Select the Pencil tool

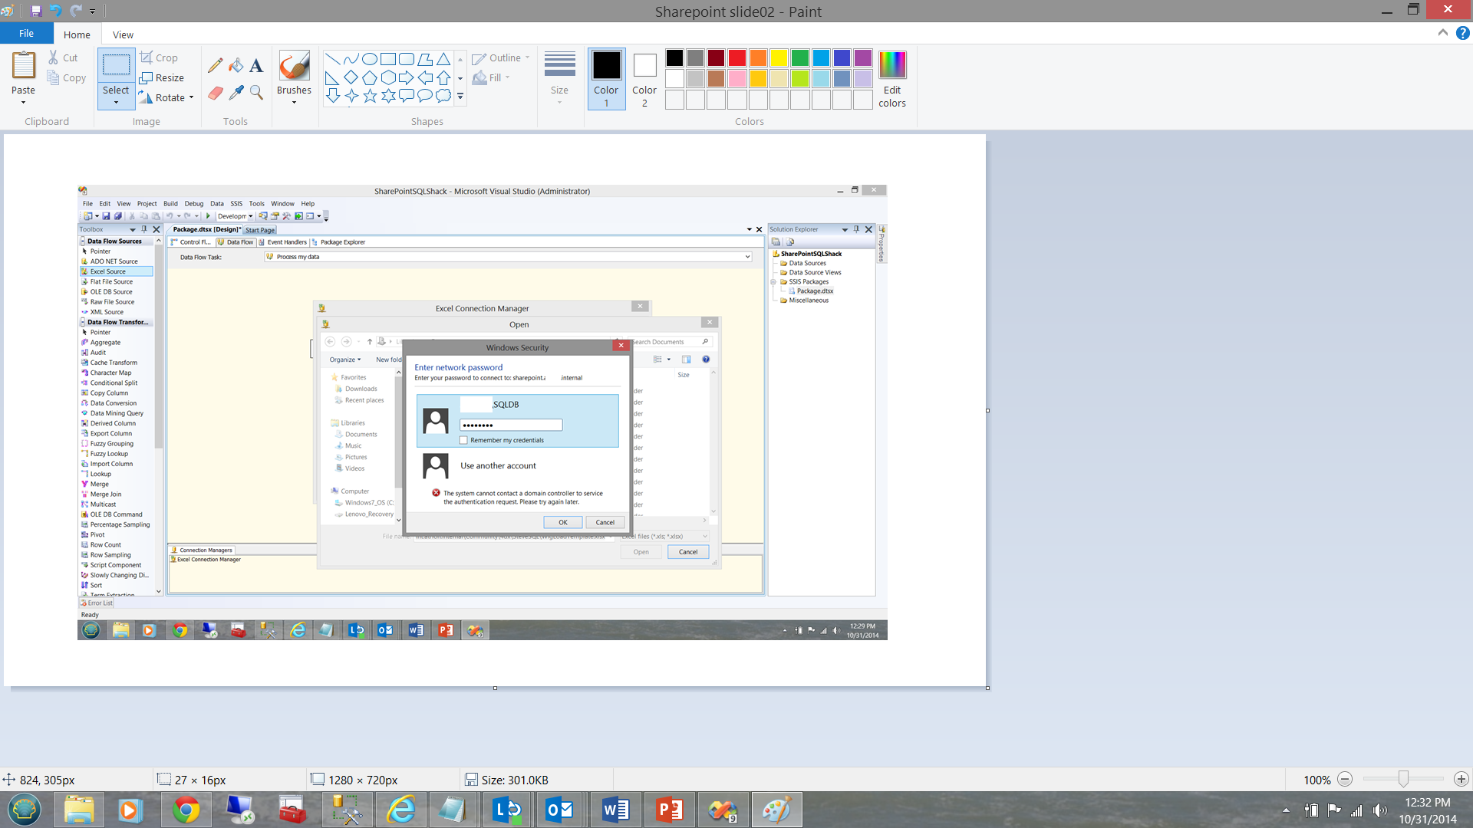point(216,66)
